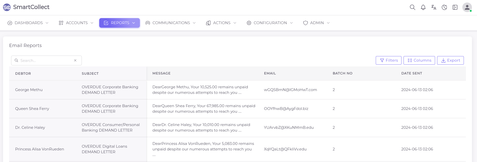477x162 pixels.
Task: Open the Reports dropdown
Action: coord(119,23)
